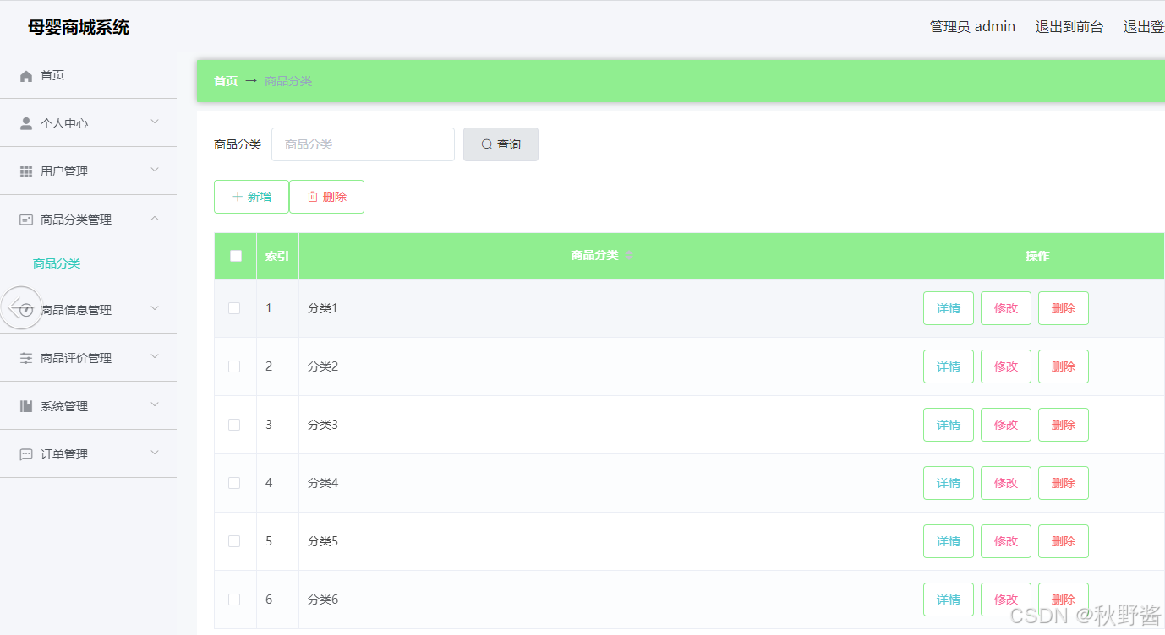Click 详情 for 分类2

click(949, 366)
